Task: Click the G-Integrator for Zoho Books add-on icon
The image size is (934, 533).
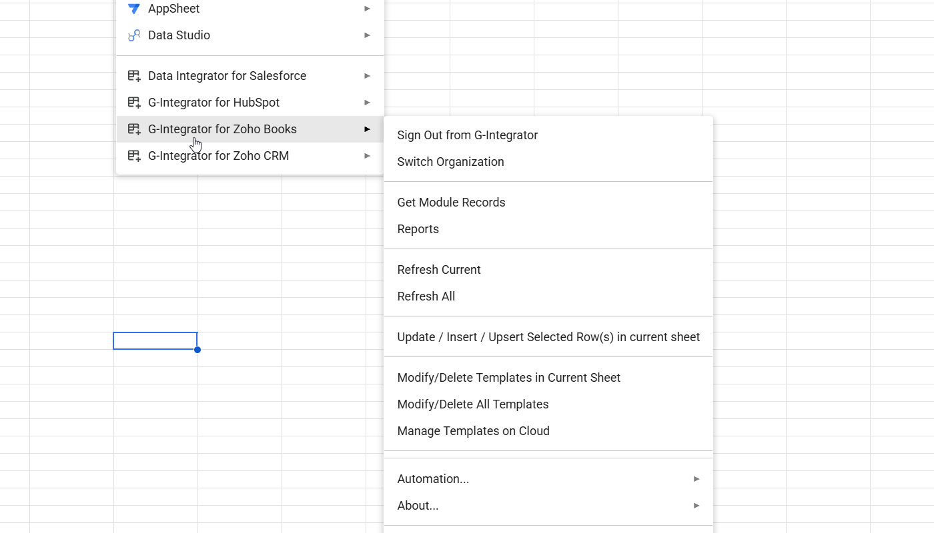Action: [134, 129]
